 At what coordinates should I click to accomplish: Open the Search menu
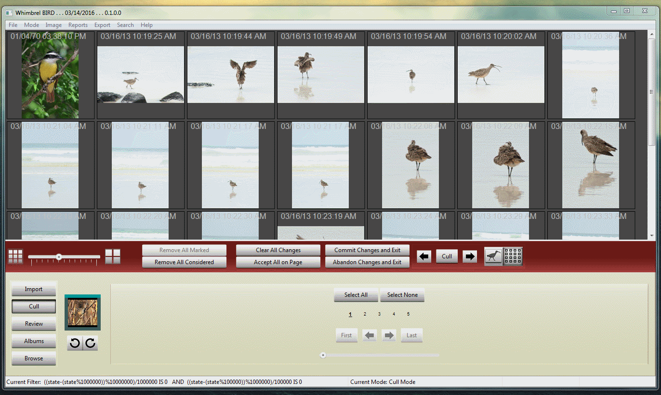pos(125,25)
